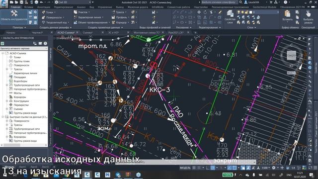Viewport: 318px width, 179px height.
Task: Toggle object snap in status bar
Action: coord(234,168)
